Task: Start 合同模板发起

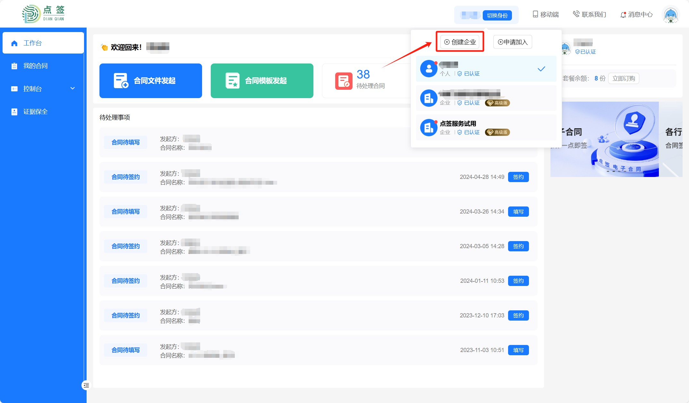Action: (x=262, y=81)
